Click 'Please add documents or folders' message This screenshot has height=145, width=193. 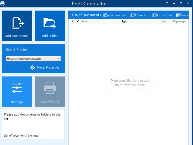pos(32,116)
